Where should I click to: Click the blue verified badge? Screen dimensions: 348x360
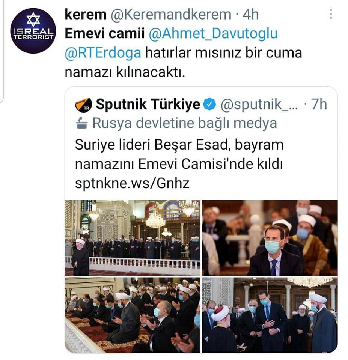pyautogui.click(x=209, y=104)
